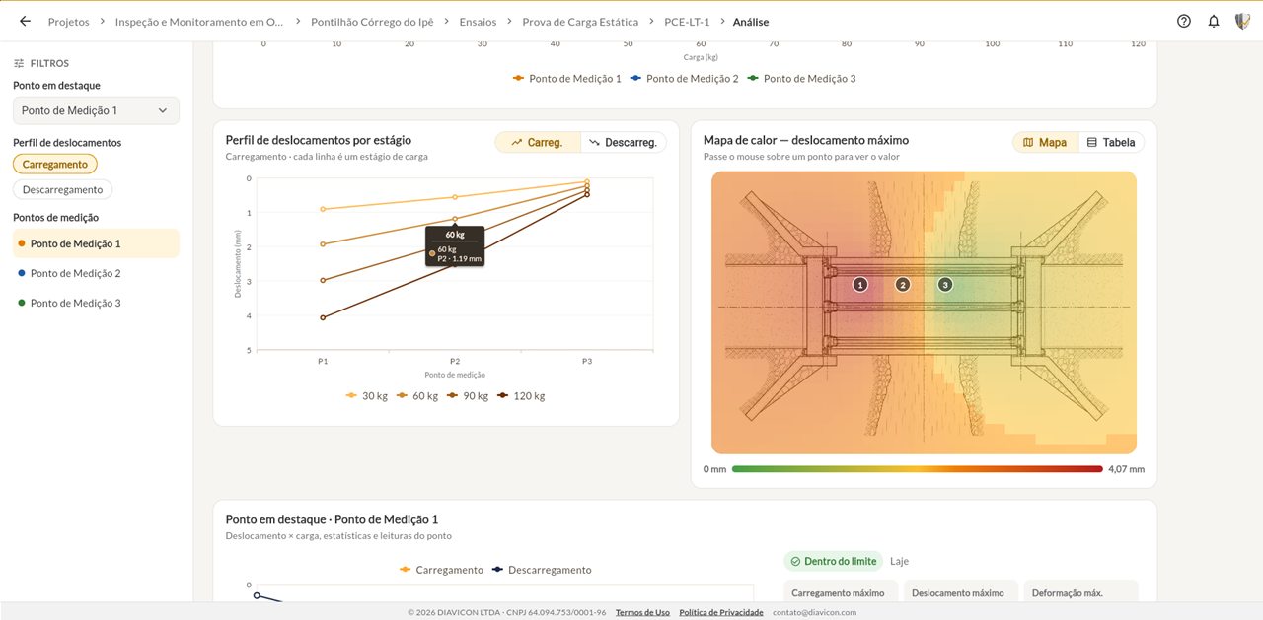Open the help question mark icon
This screenshot has height=620, width=1263.
coord(1184,22)
